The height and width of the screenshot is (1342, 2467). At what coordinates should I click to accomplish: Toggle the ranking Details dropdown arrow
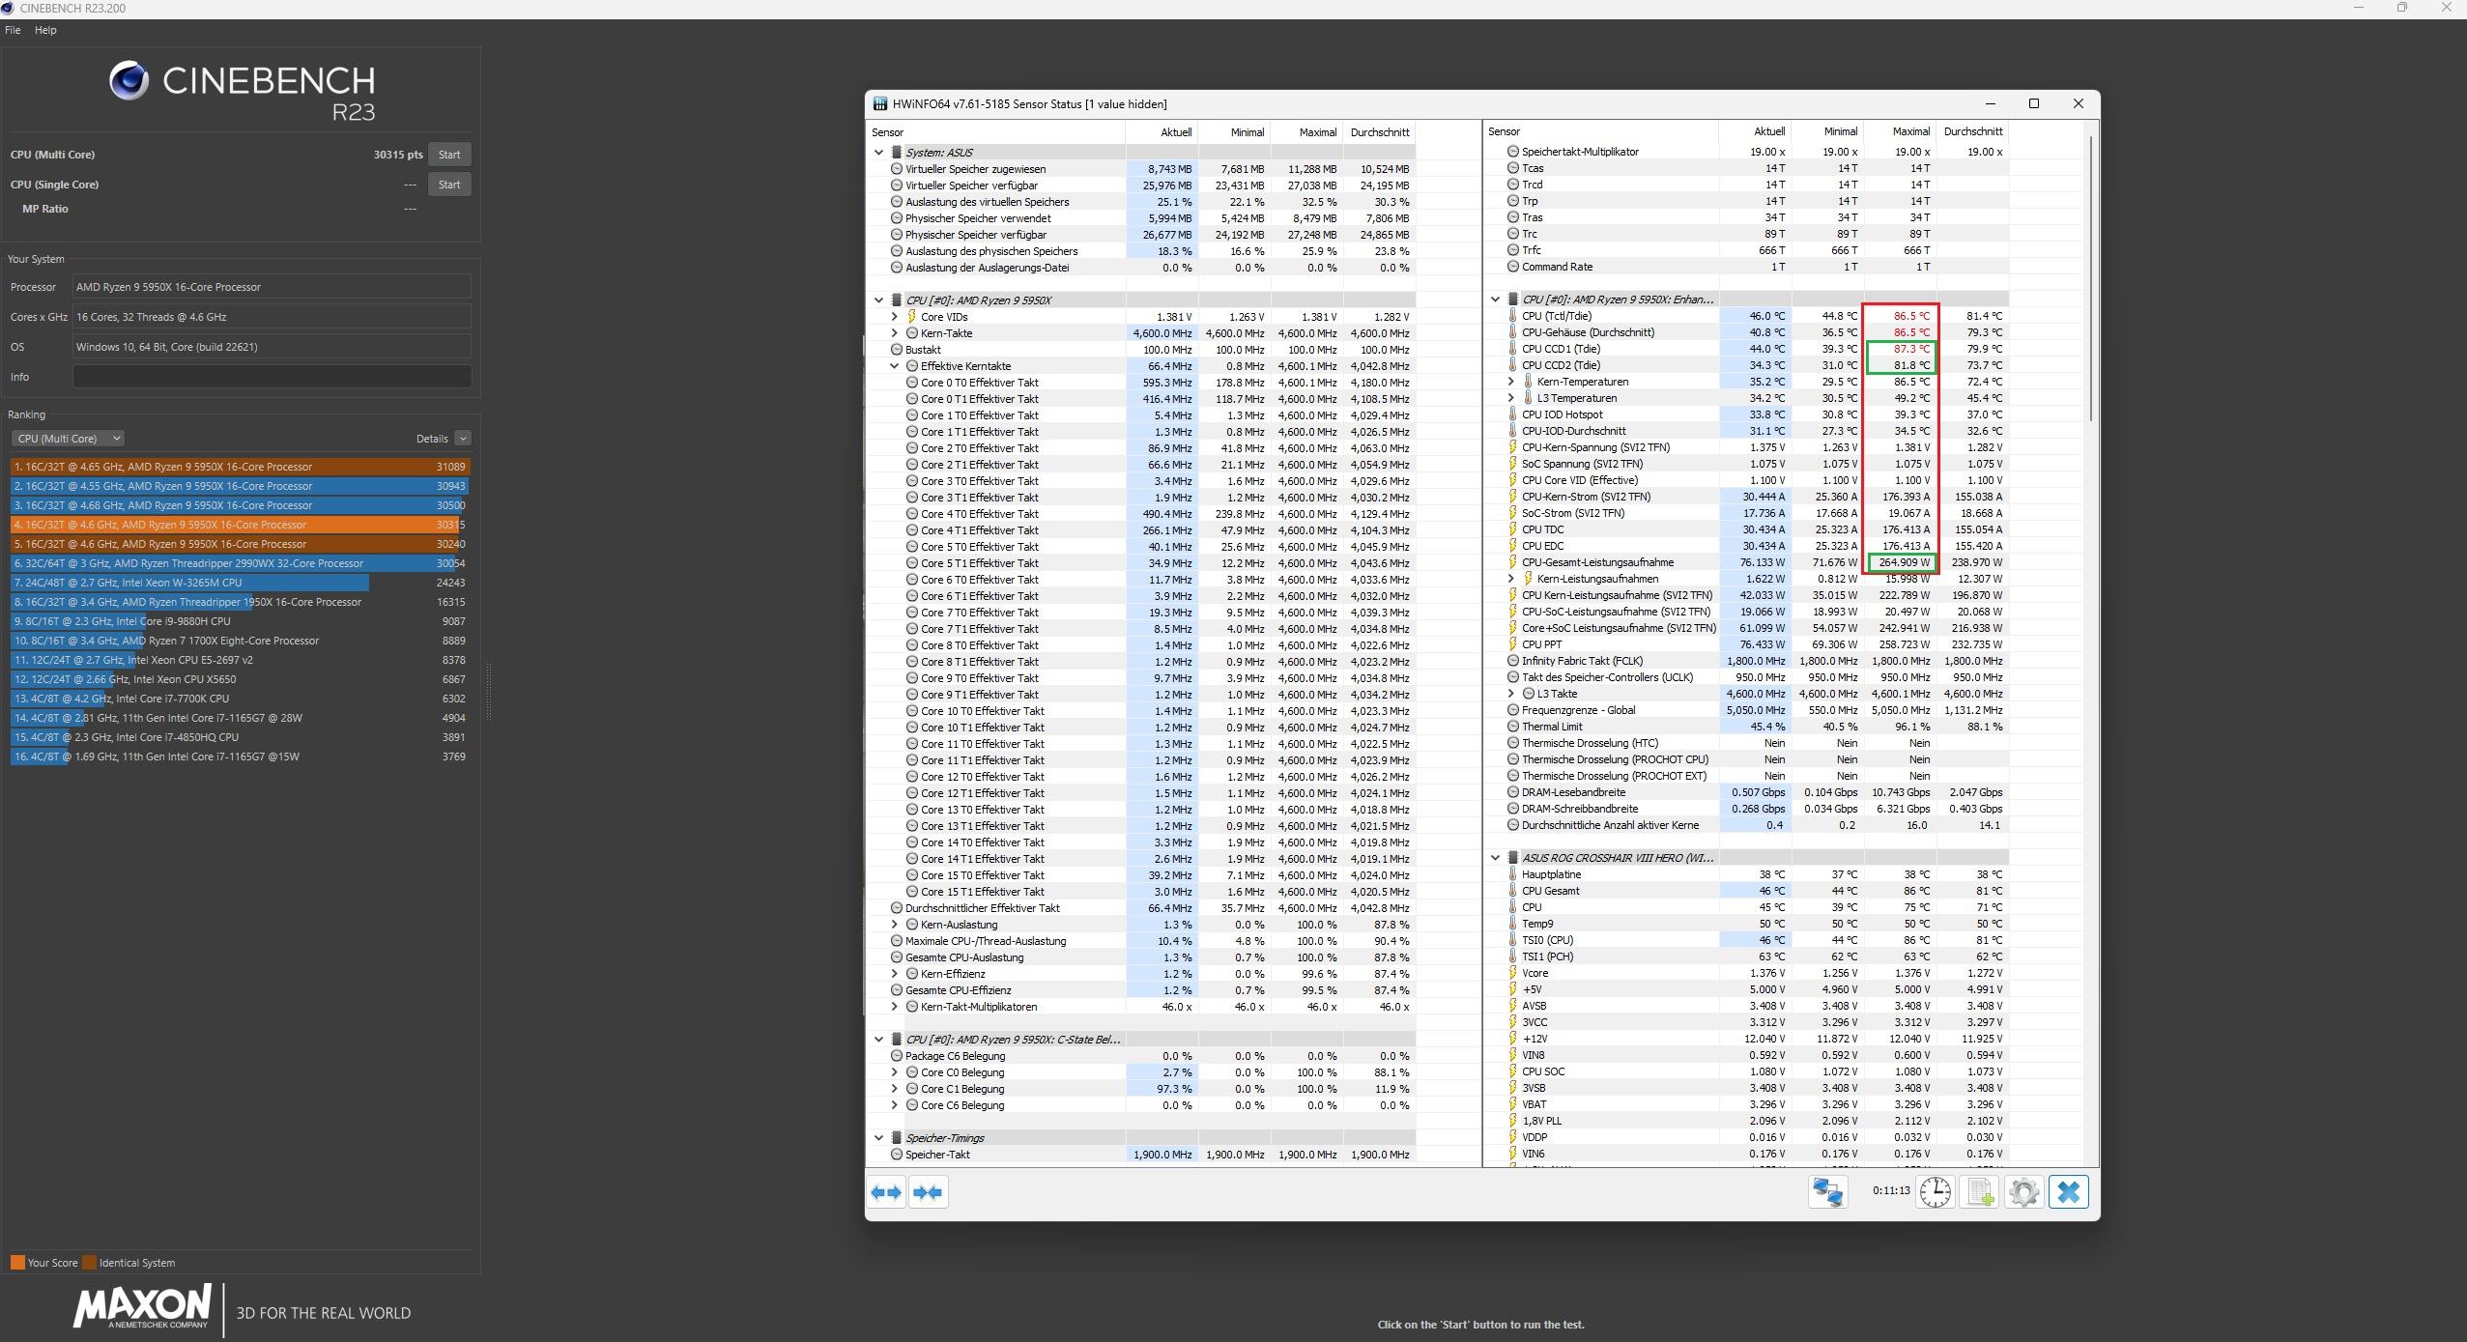click(x=462, y=439)
